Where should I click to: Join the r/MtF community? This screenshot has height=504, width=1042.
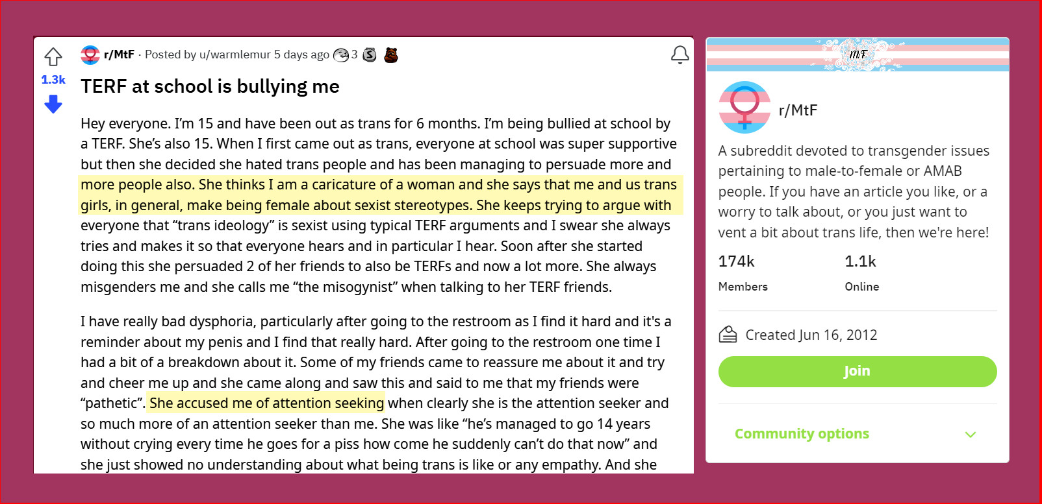click(x=857, y=371)
